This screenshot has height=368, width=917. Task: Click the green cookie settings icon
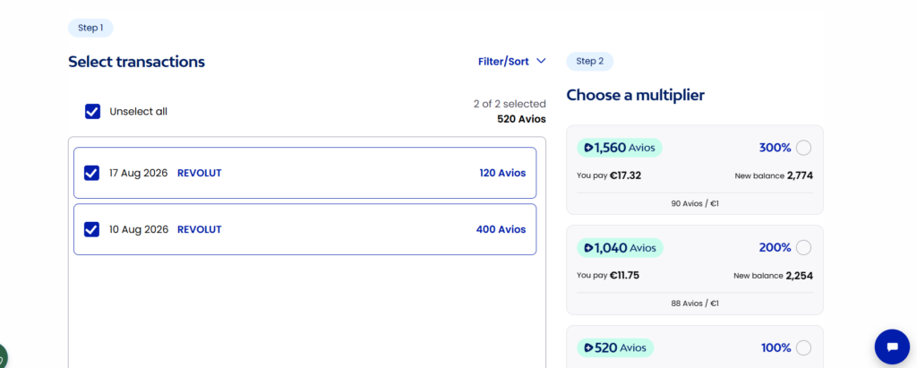tap(3, 356)
